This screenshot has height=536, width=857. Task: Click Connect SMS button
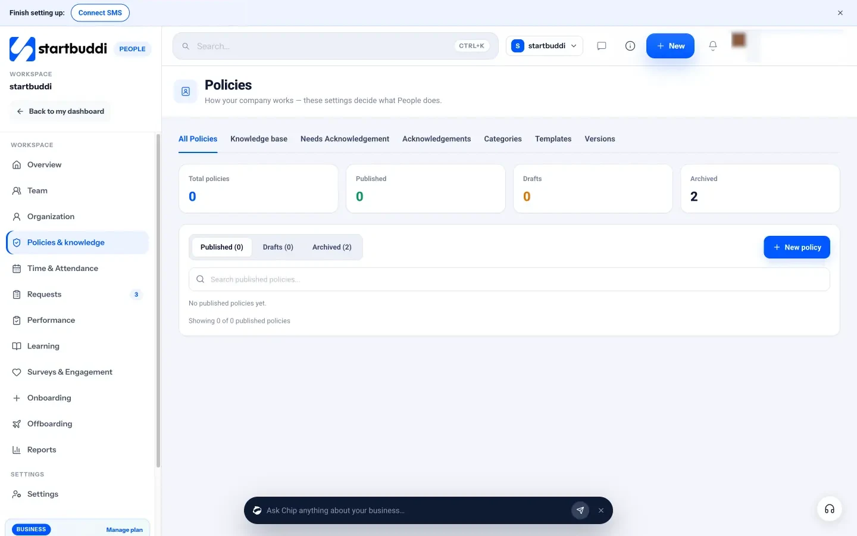pyautogui.click(x=100, y=13)
